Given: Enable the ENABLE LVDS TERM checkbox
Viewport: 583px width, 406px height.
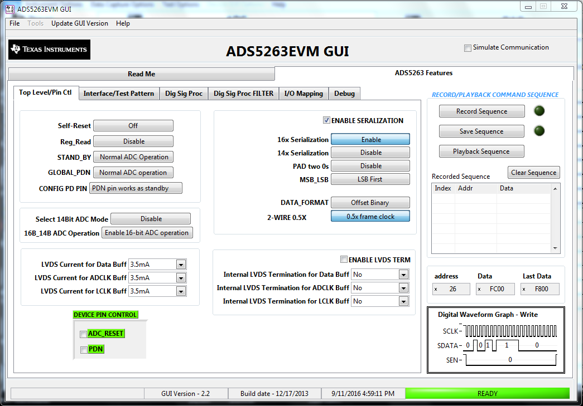Looking at the screenshot, I should (x=344, y=260).
